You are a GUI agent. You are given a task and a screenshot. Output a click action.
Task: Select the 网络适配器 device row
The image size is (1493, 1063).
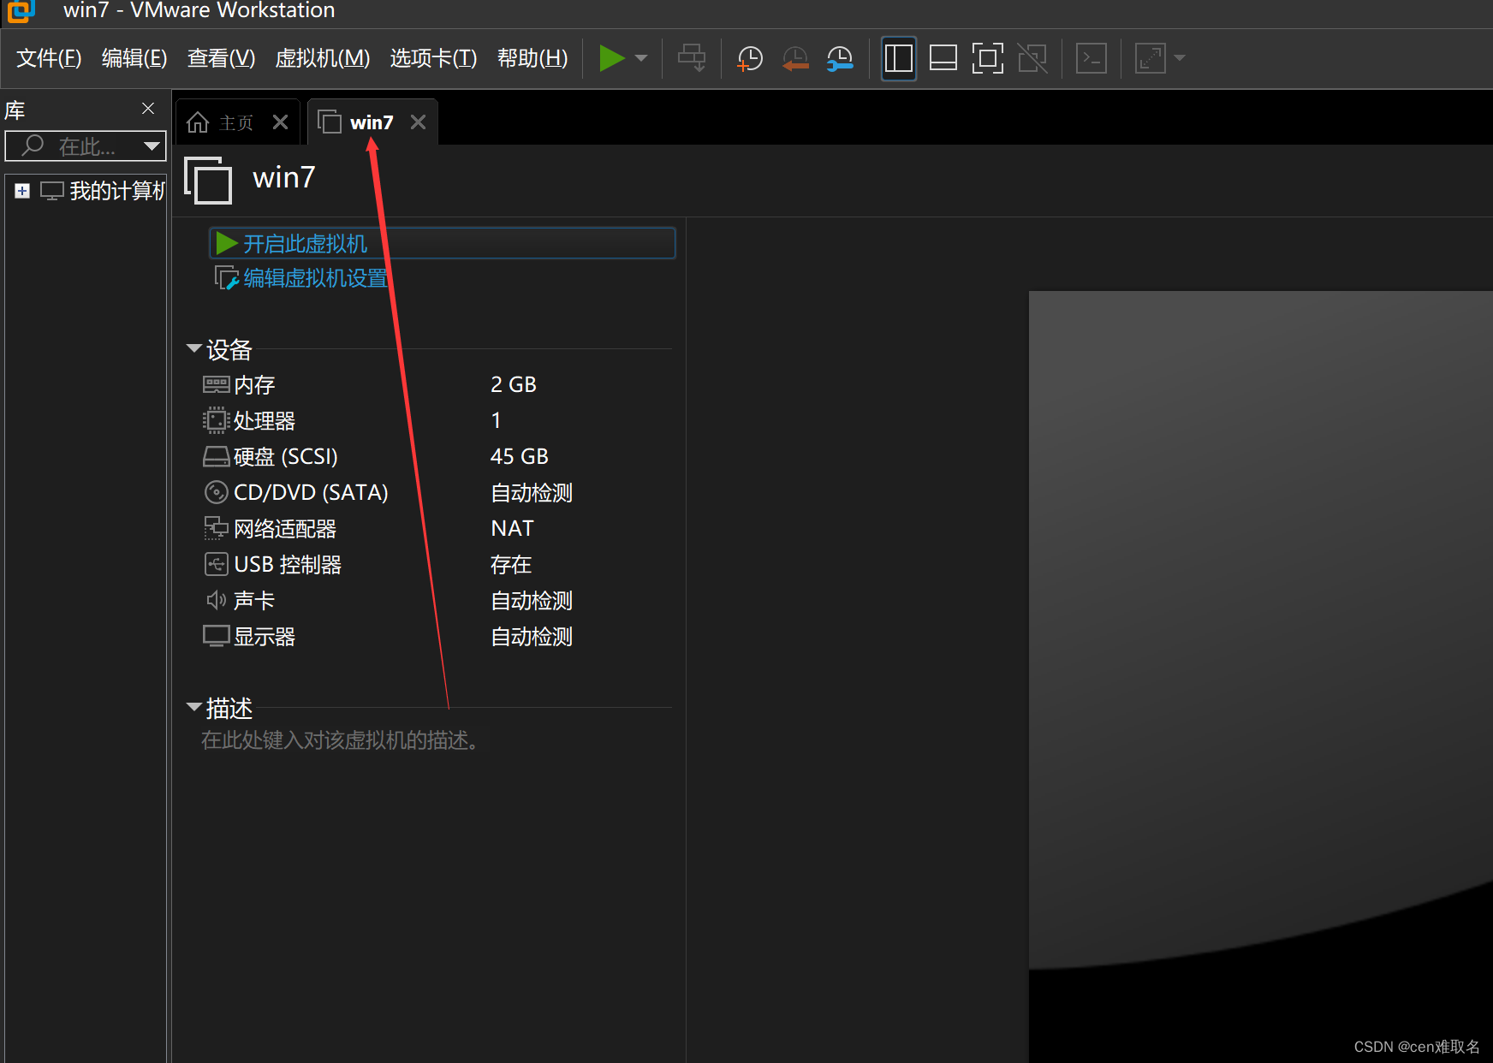pyautogui.click(x=437, y=529)
